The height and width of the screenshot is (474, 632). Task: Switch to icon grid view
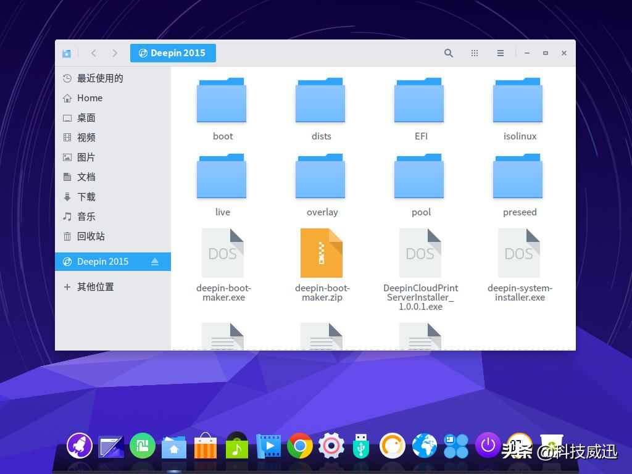pyautogui.click(x=474, y=53)
